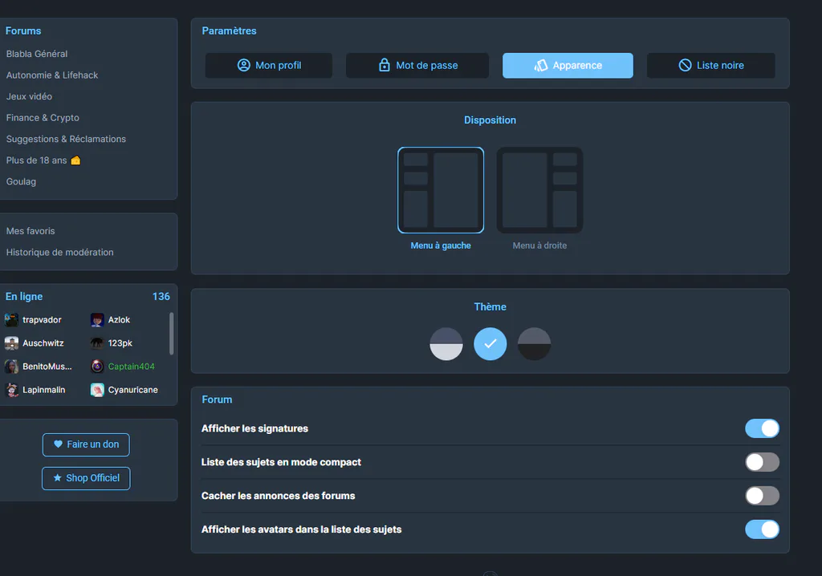Open the Blabla Général forum
The height and width of the screenshot is (576, 822).
point(37,54)
